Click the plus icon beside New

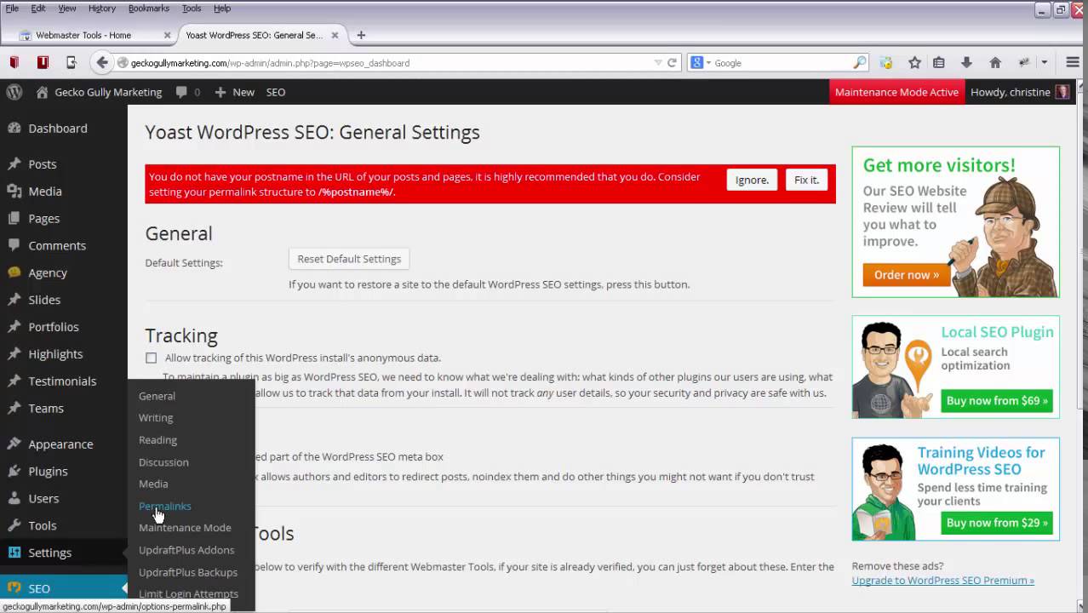click(x=220, y=92)
